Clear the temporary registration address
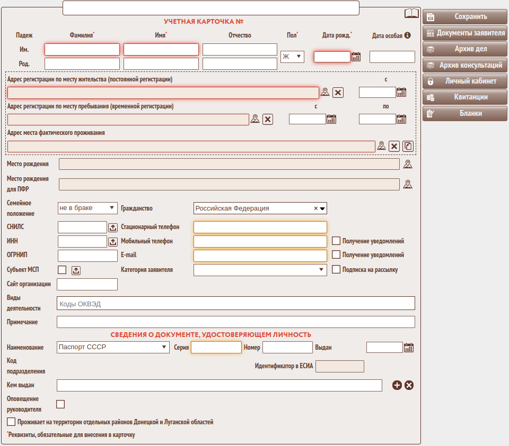The image size is (509, 446). click(268, 119)
